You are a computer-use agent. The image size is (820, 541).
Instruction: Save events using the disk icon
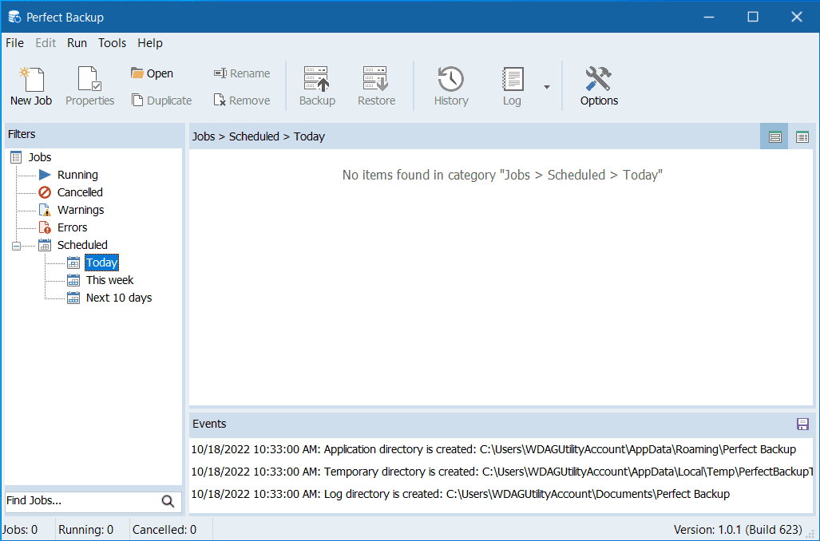click(802, 424)
